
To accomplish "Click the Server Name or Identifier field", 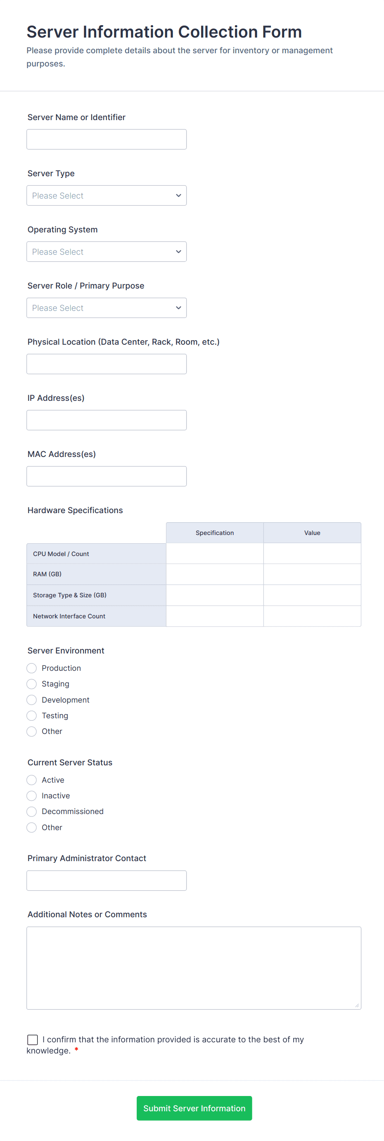I will point(106,139).
